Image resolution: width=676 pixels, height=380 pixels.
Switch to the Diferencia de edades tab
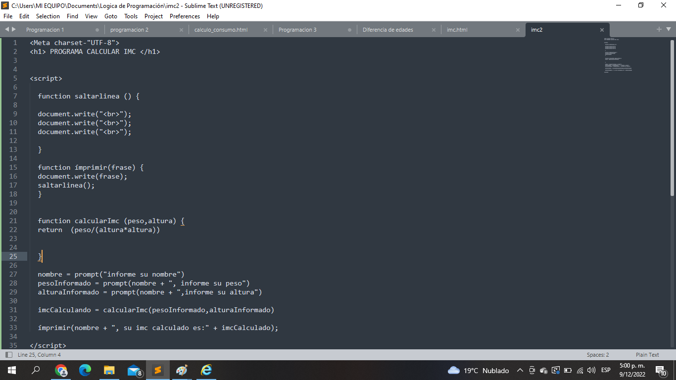click(388, 30)
